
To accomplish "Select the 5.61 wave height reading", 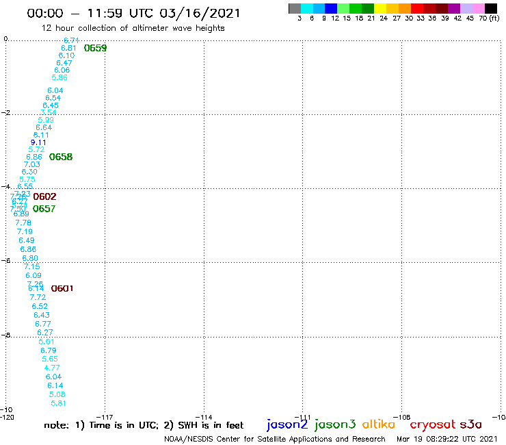I will [x=46, y=342].
